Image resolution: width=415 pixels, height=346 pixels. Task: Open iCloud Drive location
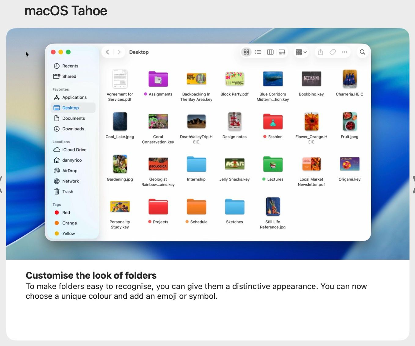[x=74, y=150]
